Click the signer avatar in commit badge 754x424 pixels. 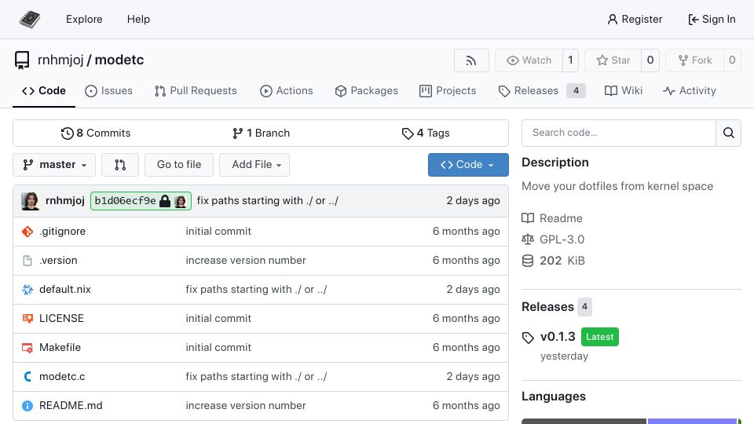click(181, 201)
